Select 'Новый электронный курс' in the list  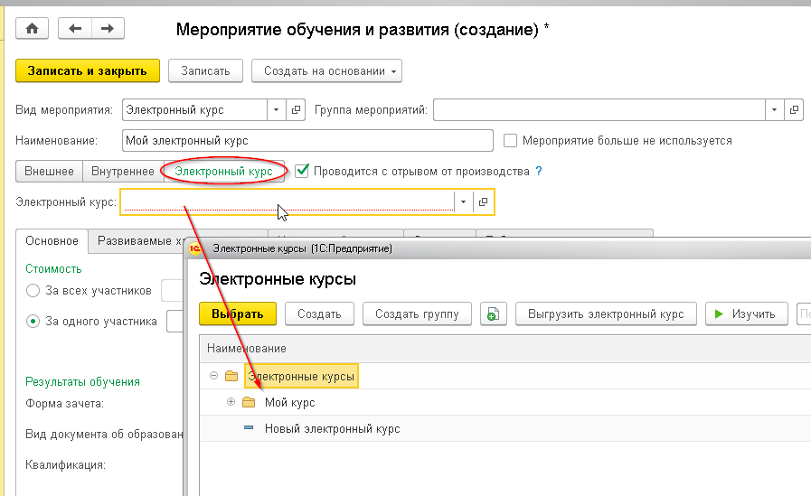point(332,428)
